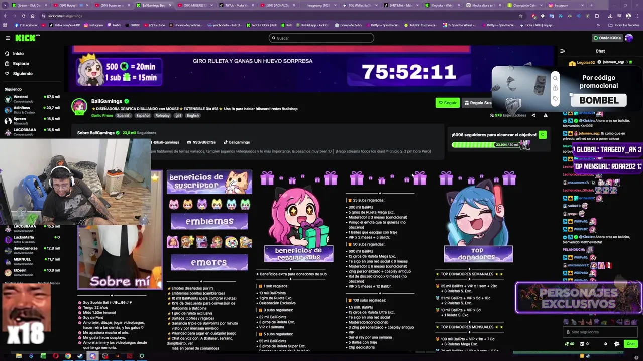Select the Roleplay tag
Viewport: 643px width, 361px height.
coord(162,115)
